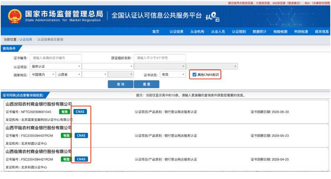Toggle the 具有CNAS标识 checkbox
Viewport: 331px width, 179px height.
click(195, 75)
